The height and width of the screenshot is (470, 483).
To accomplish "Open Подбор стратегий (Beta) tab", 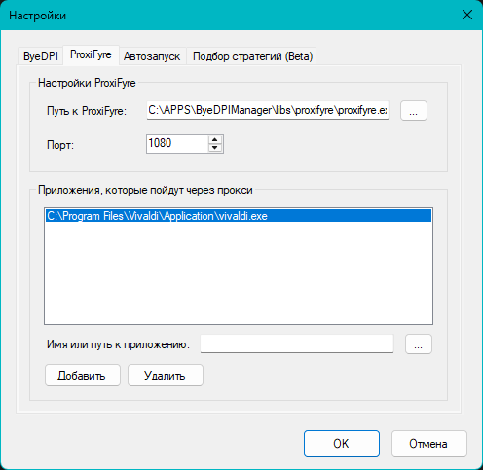I will point(252,56).
